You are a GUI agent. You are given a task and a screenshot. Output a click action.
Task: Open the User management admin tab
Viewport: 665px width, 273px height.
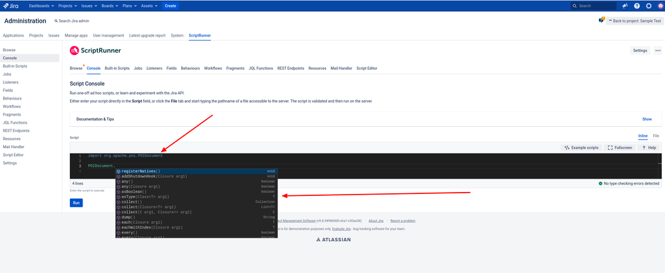108,36
